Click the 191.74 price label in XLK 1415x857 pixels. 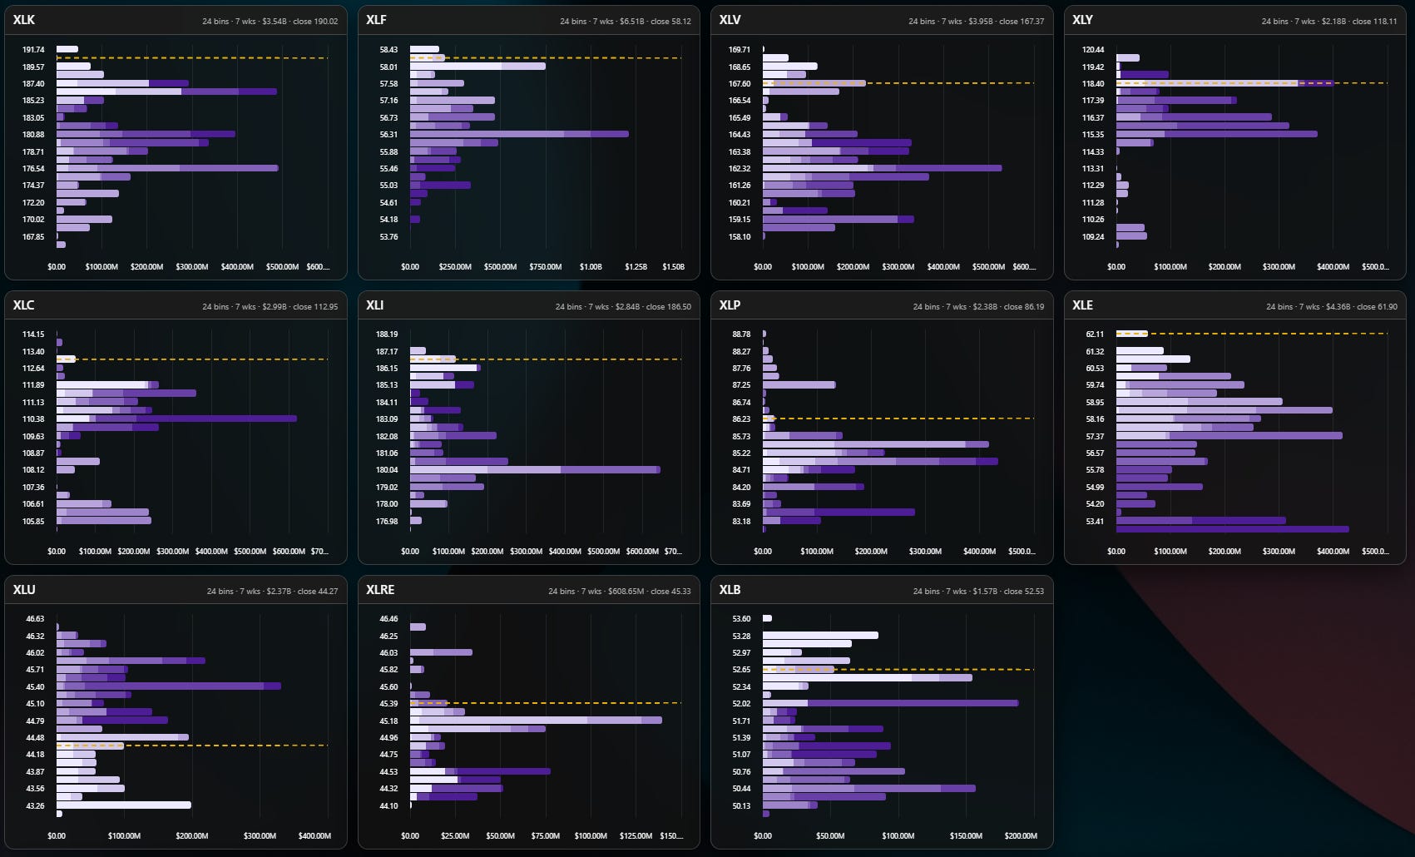click(33, 50)
